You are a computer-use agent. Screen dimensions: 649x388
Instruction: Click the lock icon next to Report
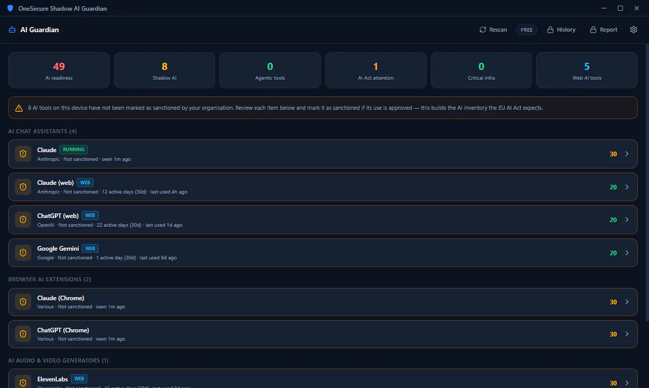click(x=593, y=30)
